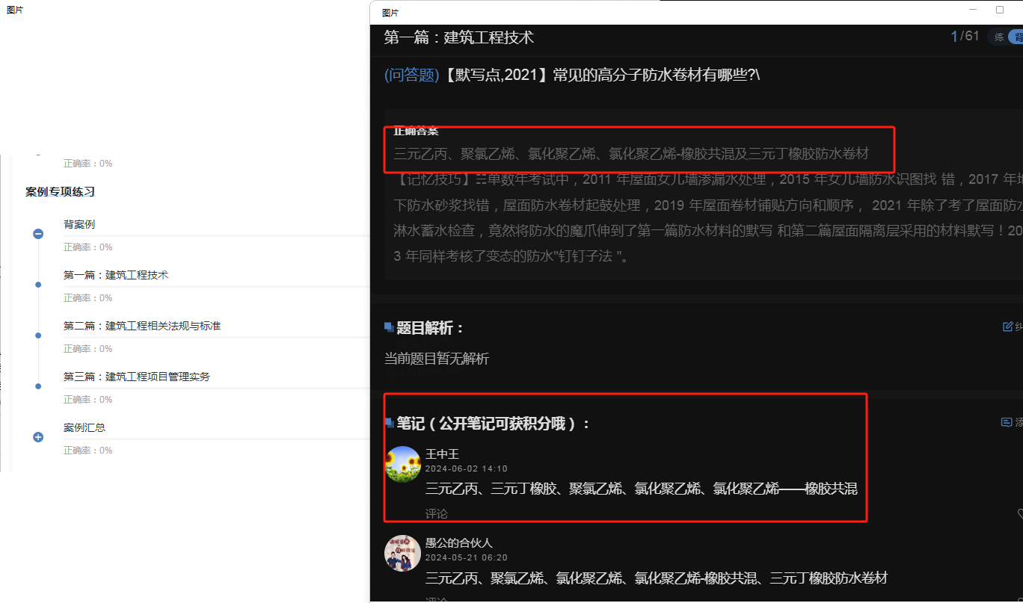The width and height of the screenshot is (1023, 603).
Task: Minimize the dark 图片 window
Action: pyautogui.click(x=973, y=10)
